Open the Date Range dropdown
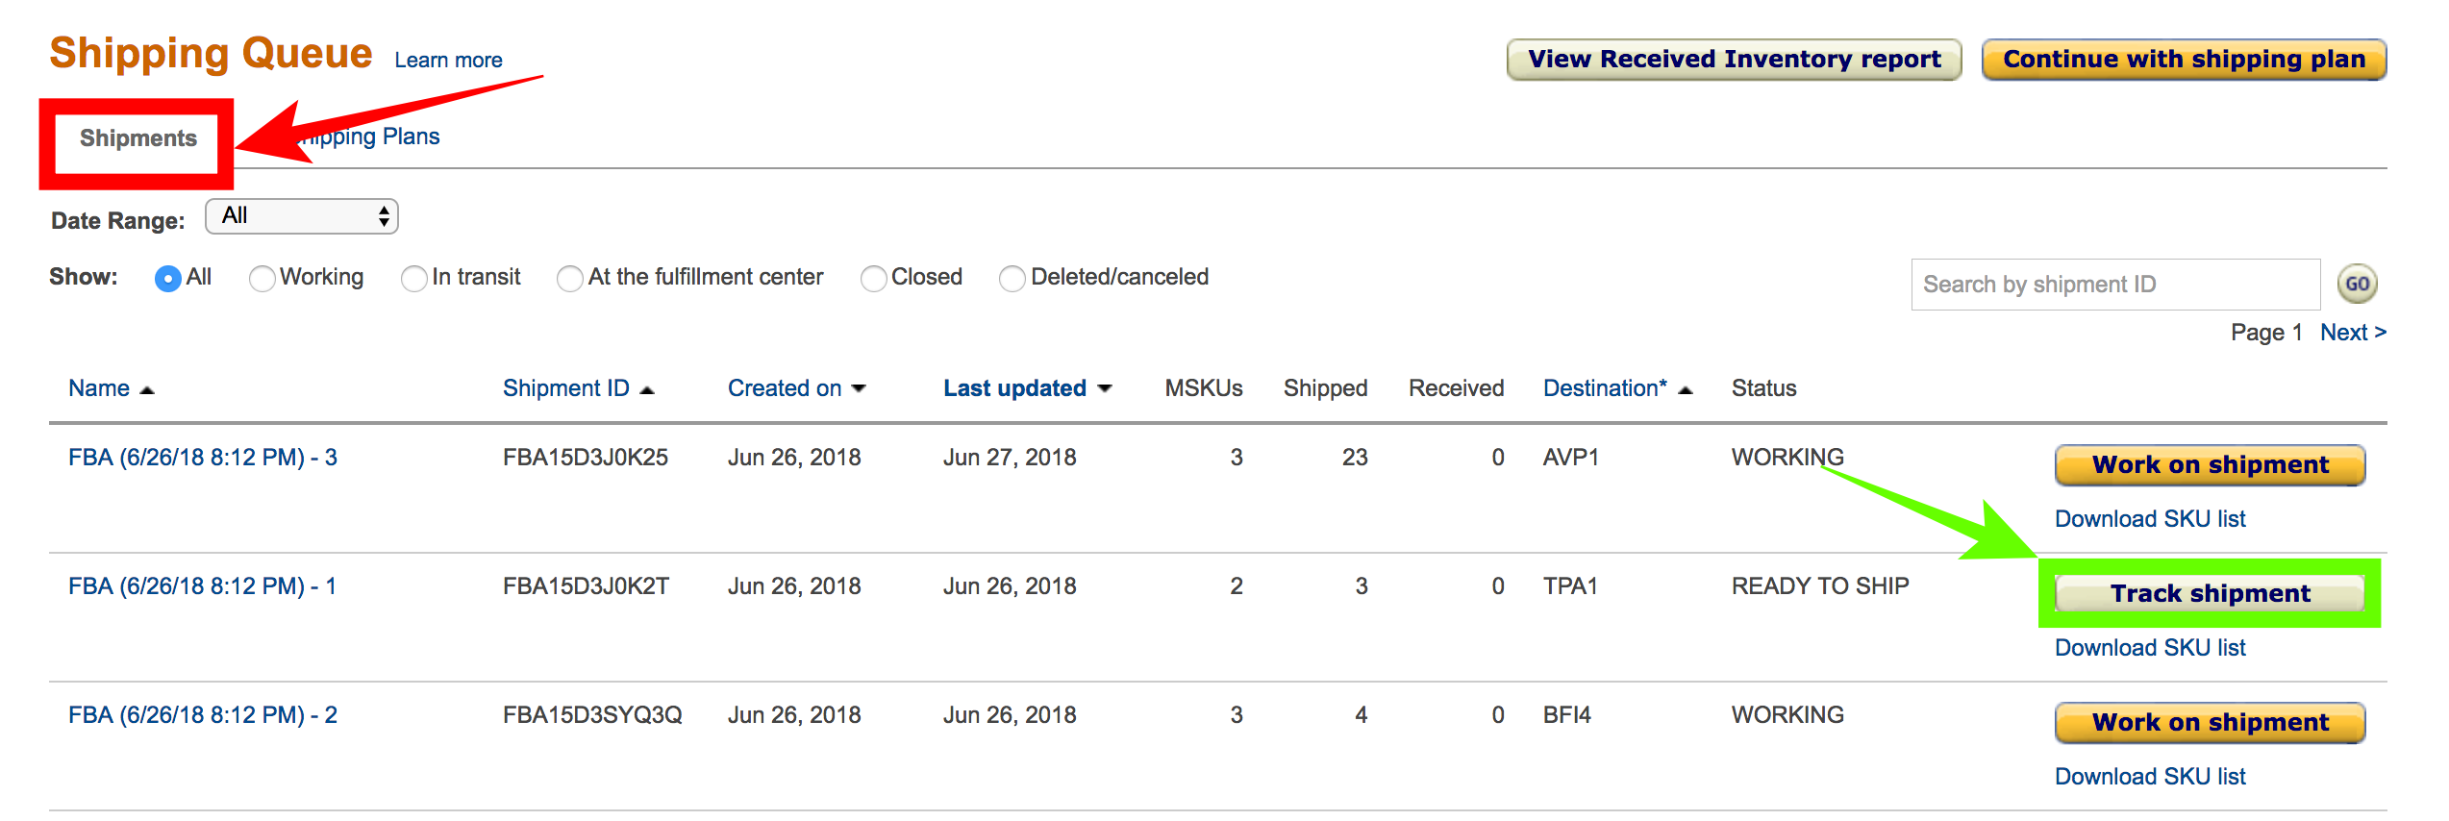 (x=302, y=216)
